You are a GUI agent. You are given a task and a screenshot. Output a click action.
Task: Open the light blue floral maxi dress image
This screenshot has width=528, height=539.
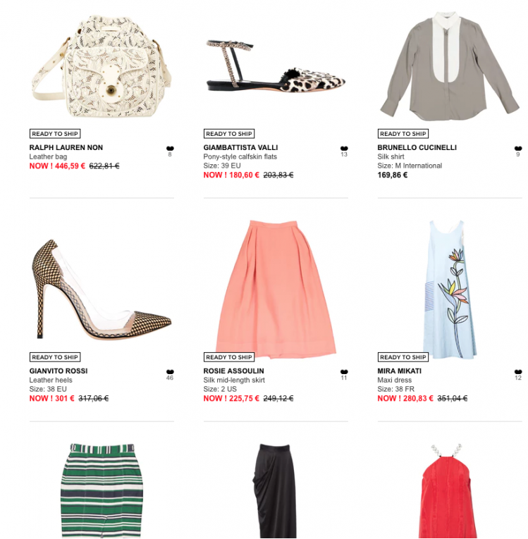click(x=450, y=290)
